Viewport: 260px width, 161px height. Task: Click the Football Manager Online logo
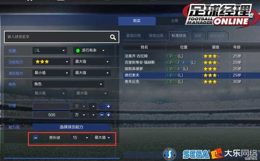coord(220,15)
